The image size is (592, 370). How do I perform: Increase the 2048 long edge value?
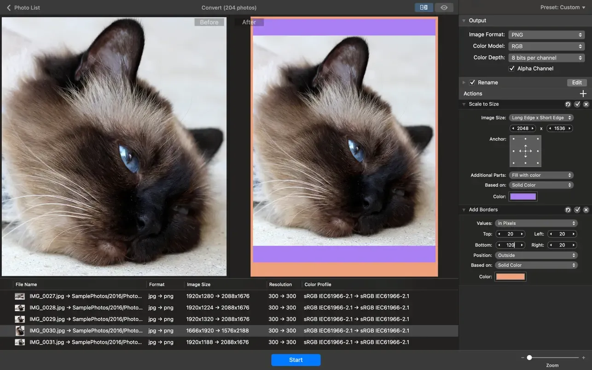pyautogui.click(x=533, y=128)
